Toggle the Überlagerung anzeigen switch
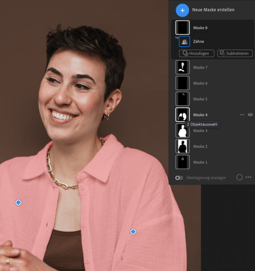The width and height of the screenshot is (255, 271). (179, 178)
